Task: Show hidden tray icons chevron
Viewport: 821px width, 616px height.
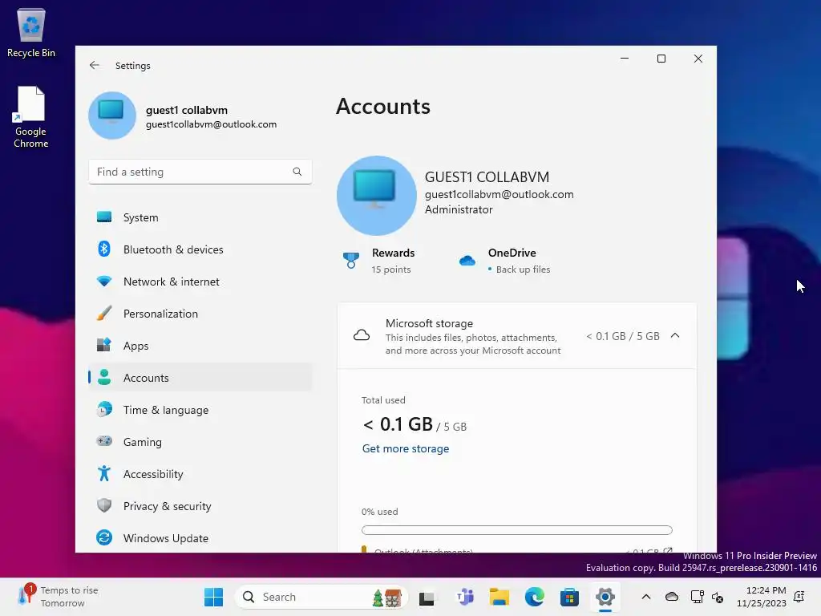Action: click(646, 597)
